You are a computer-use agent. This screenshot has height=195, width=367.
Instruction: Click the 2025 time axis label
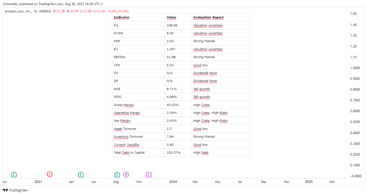pos(309,182)
